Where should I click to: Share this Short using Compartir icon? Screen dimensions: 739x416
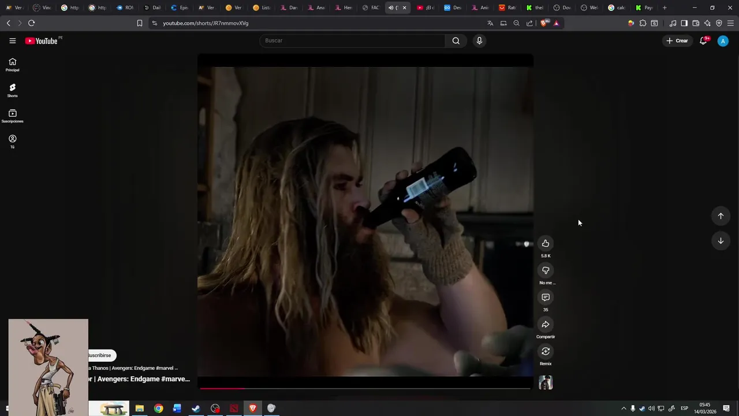click(x=546, y=324)
